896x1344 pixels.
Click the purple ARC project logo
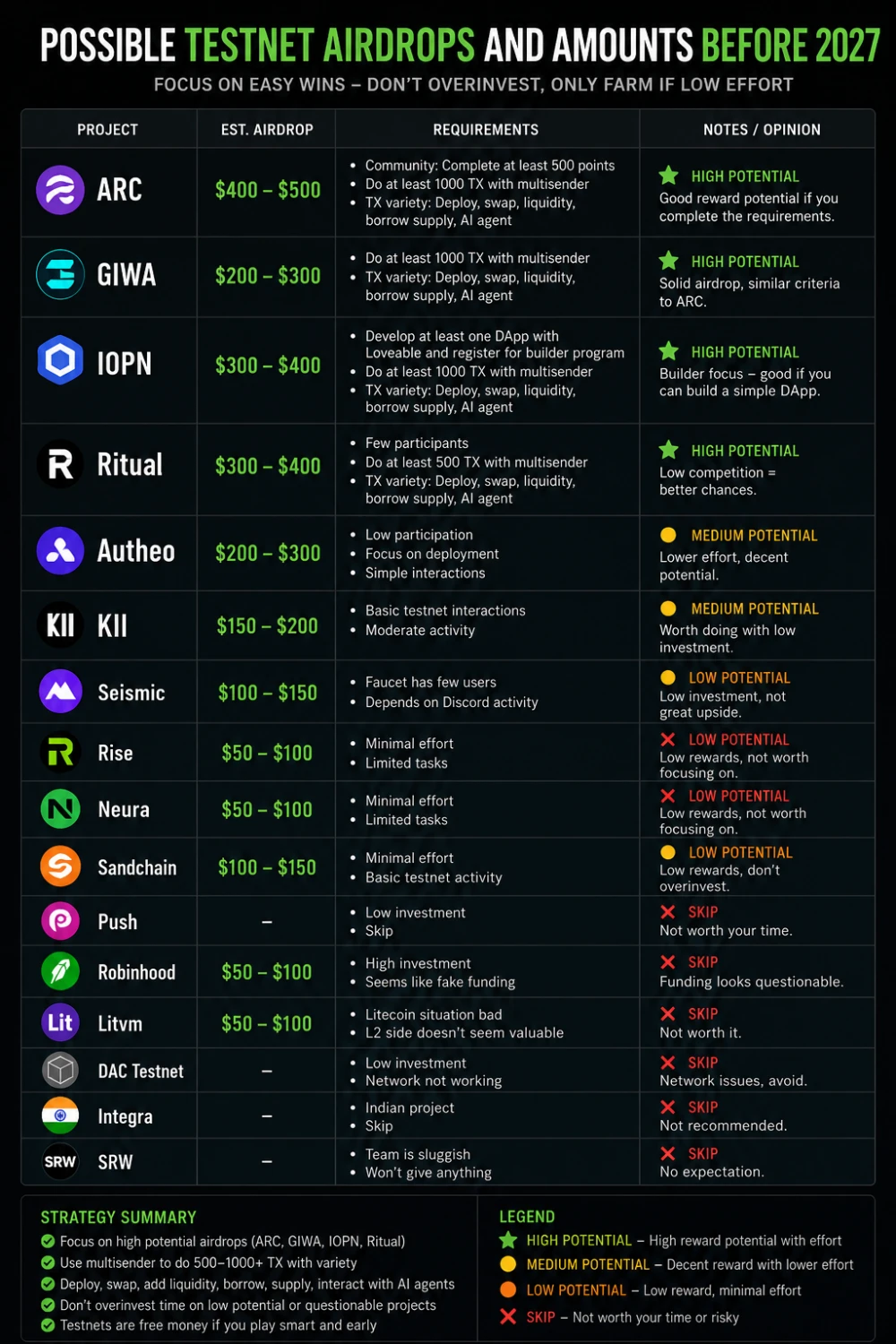click(60, 190)
